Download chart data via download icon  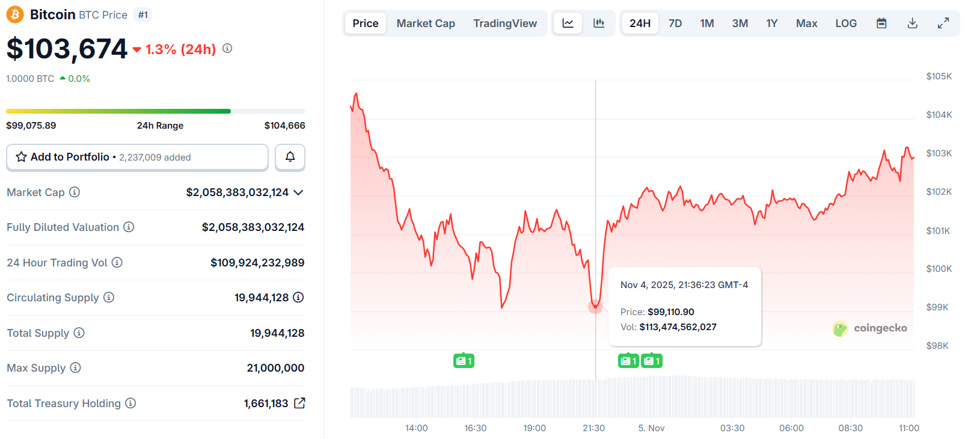tap(912, 23)
